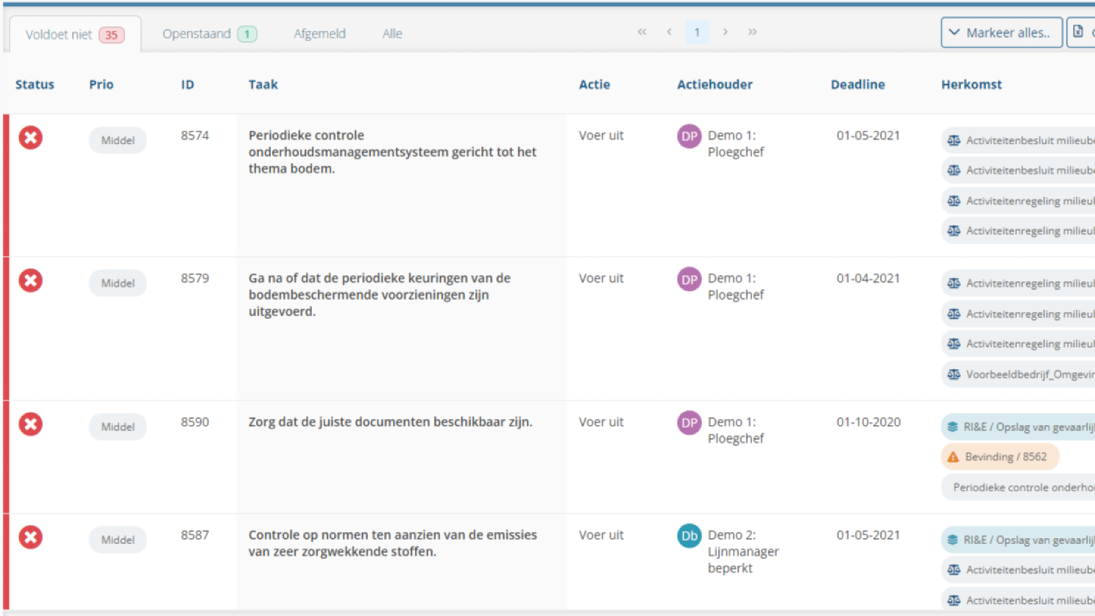Open task Zorg dat de juiste documenten beschikbaar
The image size is (1095, 616).
point(390,422)
